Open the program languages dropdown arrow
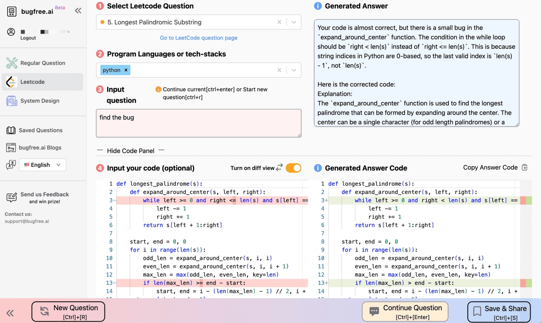This screenshot has height=323, width=541. pyautogui.click(x=294, y=70)
